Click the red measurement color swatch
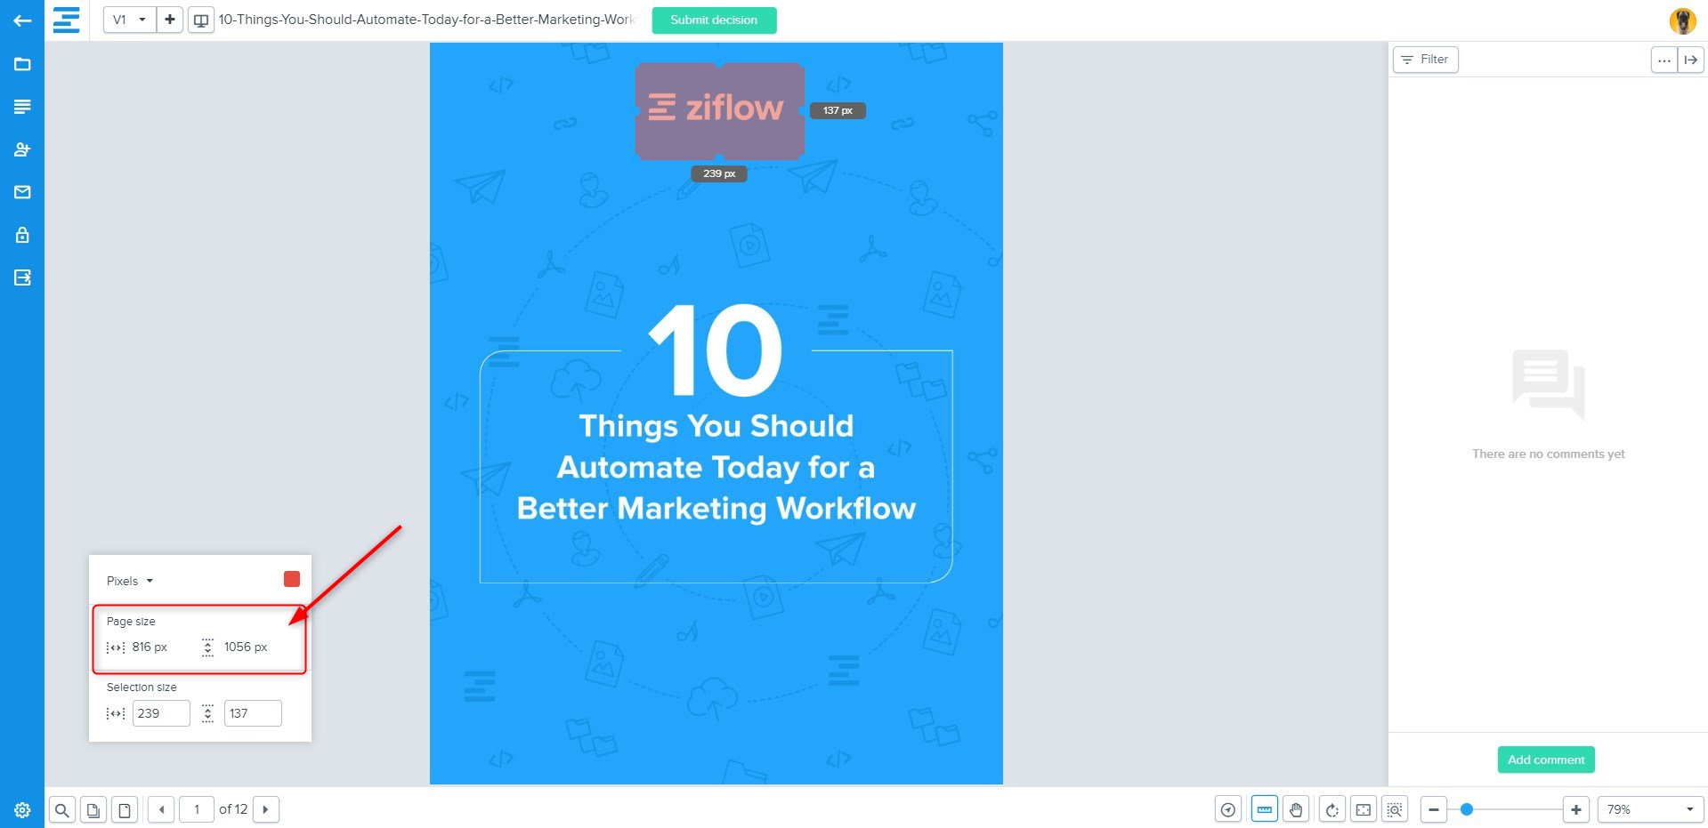This screenshot has width=1708, height=828. pos(292,579)
